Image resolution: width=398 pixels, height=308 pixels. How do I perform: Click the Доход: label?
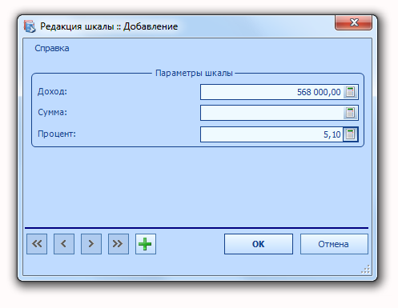click(x=52, y=91)
